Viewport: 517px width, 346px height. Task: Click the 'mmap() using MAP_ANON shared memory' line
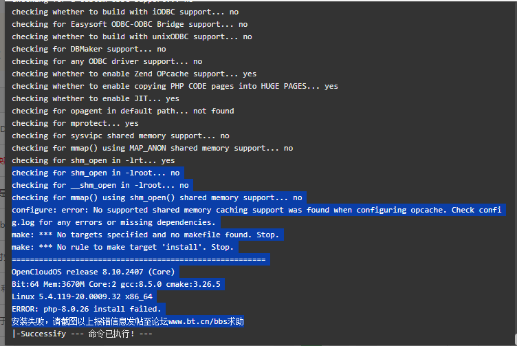pyautogui.click(x=153, y=148)
